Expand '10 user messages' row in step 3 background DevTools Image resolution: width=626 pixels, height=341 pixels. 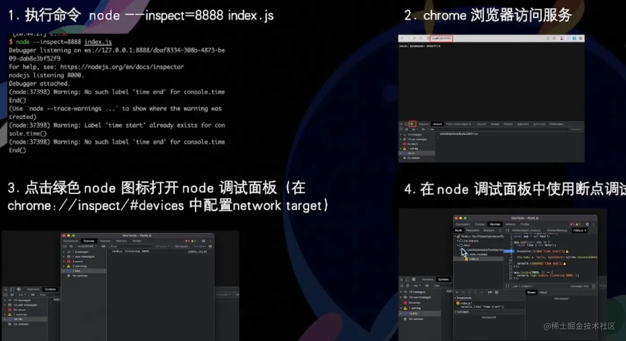[25, 305]
